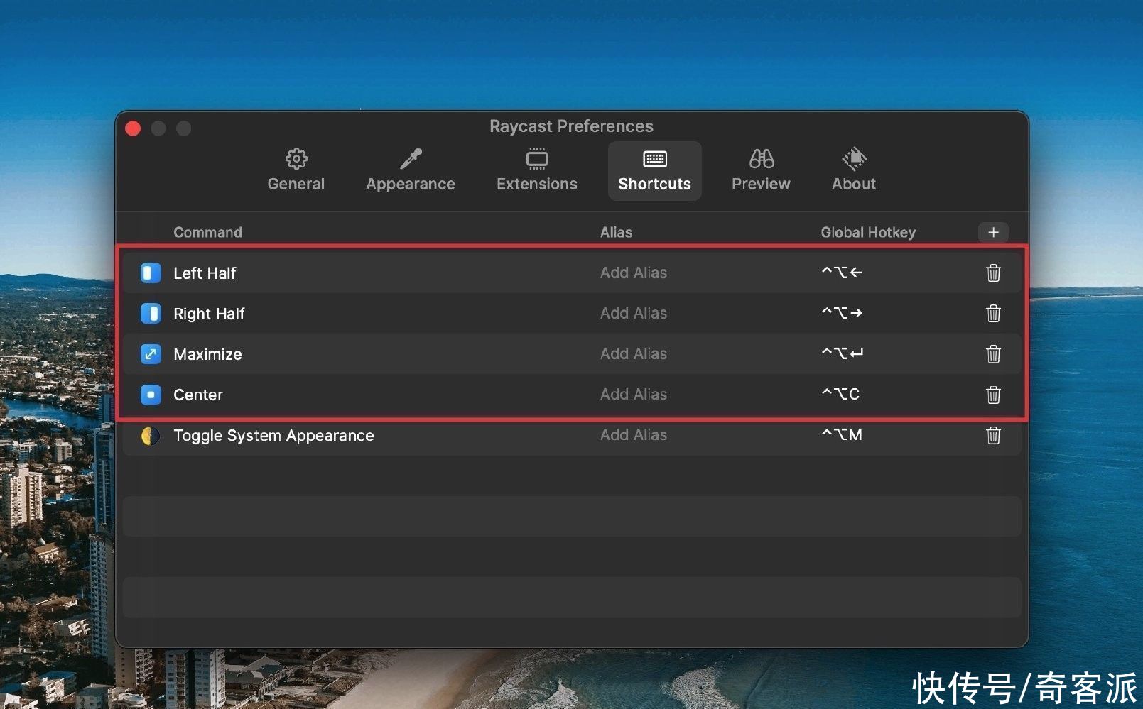Select the Toggle System Appearance row

click(x=572, y=435)
